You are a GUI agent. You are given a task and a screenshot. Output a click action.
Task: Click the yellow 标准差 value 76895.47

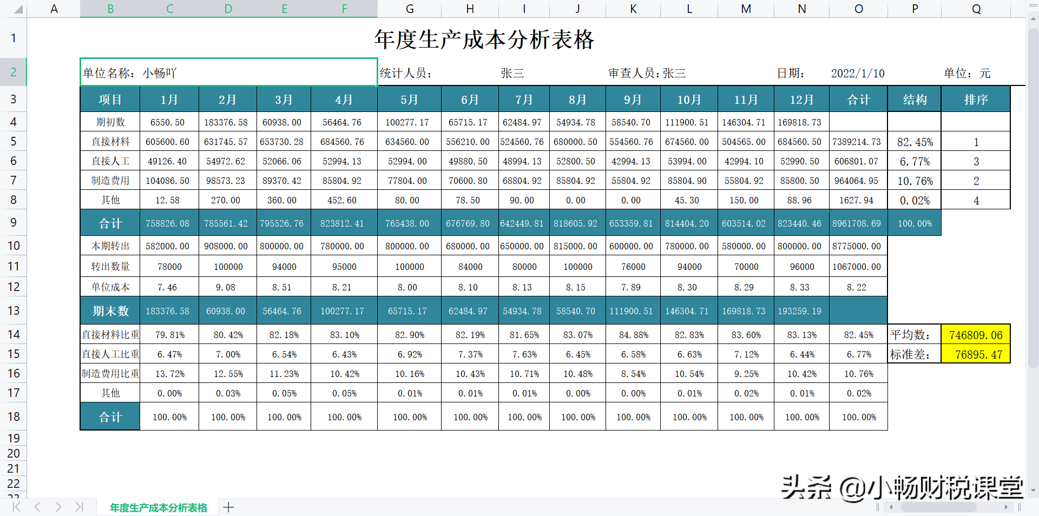tap(976, 354)
